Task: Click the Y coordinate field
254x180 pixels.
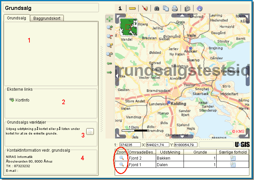Action: [186, 145]
